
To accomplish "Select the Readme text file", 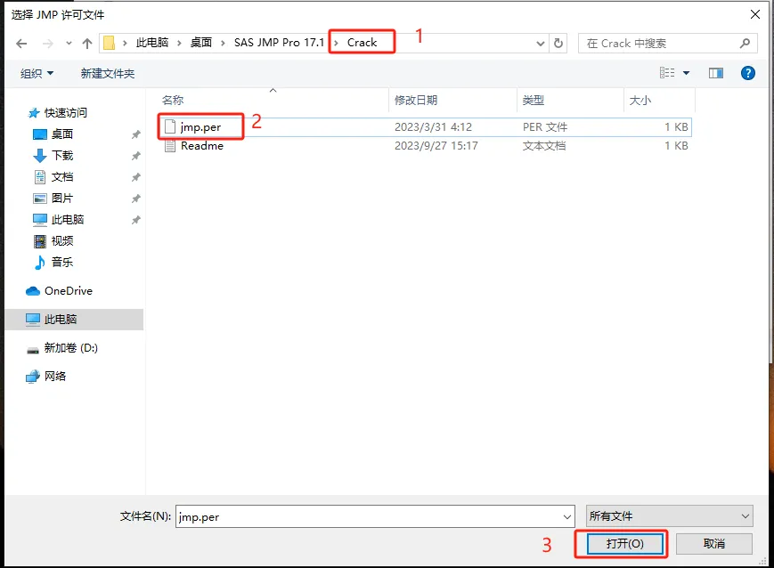I will pos(425,146).
